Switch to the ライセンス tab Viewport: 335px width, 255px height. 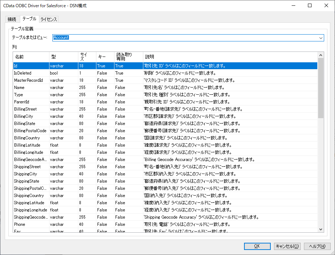point(49,19)
